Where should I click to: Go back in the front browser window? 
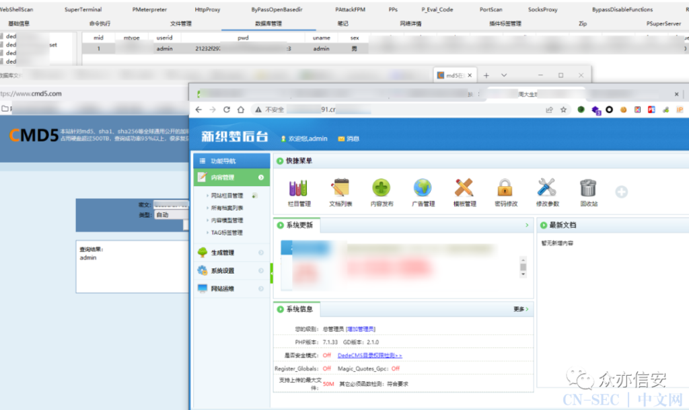tap(198, 110)
